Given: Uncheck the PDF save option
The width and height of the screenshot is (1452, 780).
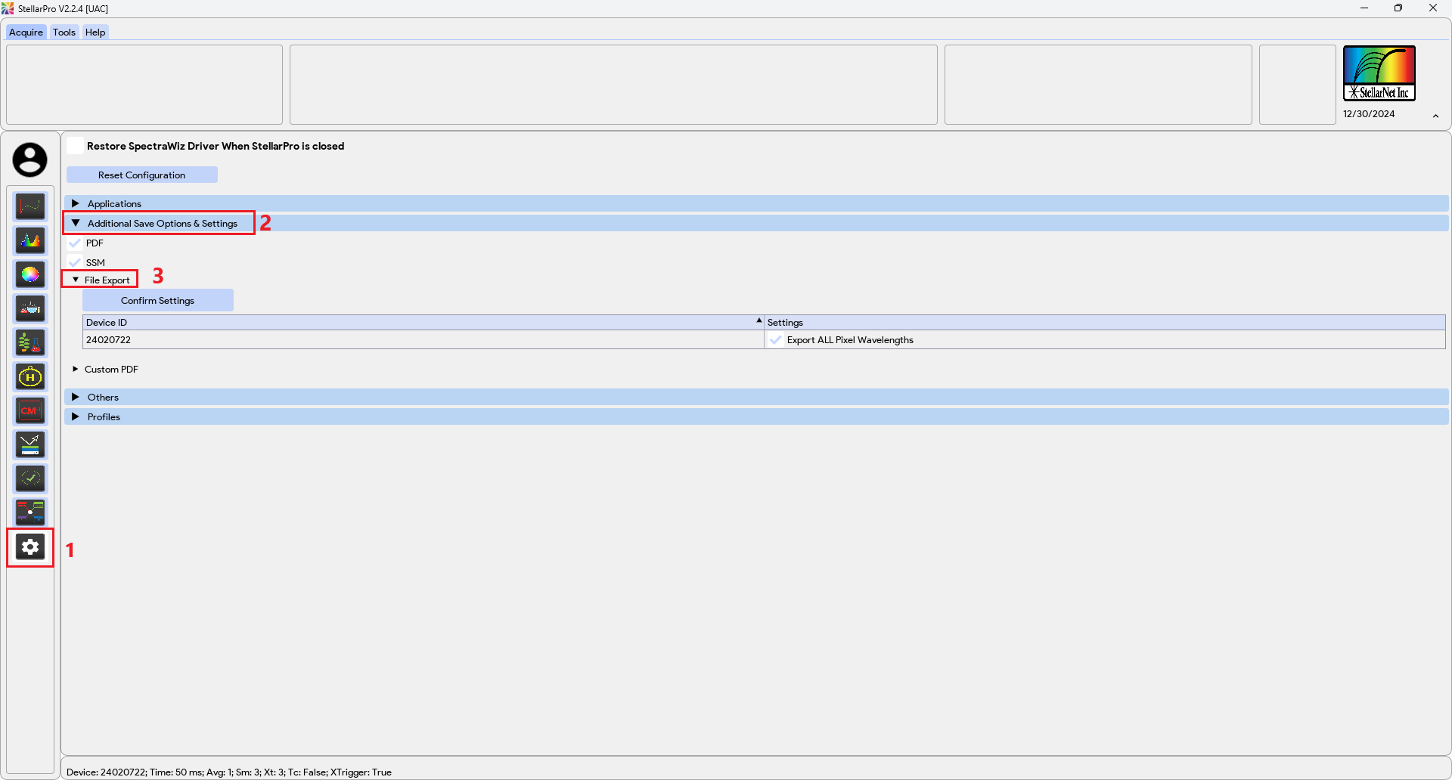Looking at the screenshot, I should click(75, 243).
